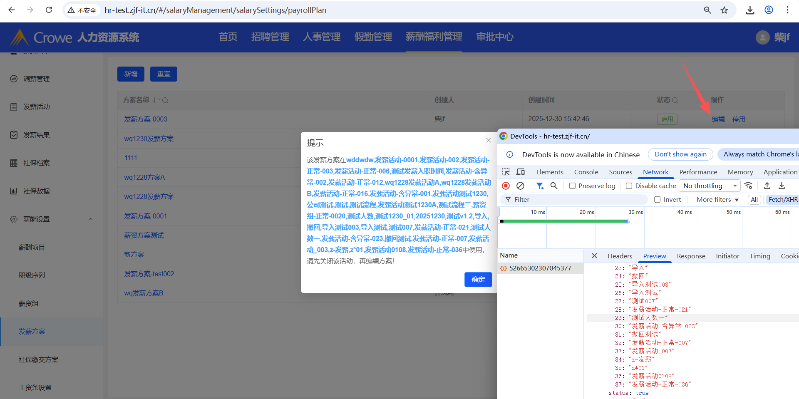Open 薪酬项目 in the sidebar

pyautogui.click(x=32, y=248)
